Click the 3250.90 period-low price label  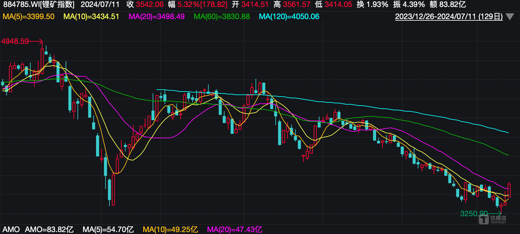[x=474, y=214]
